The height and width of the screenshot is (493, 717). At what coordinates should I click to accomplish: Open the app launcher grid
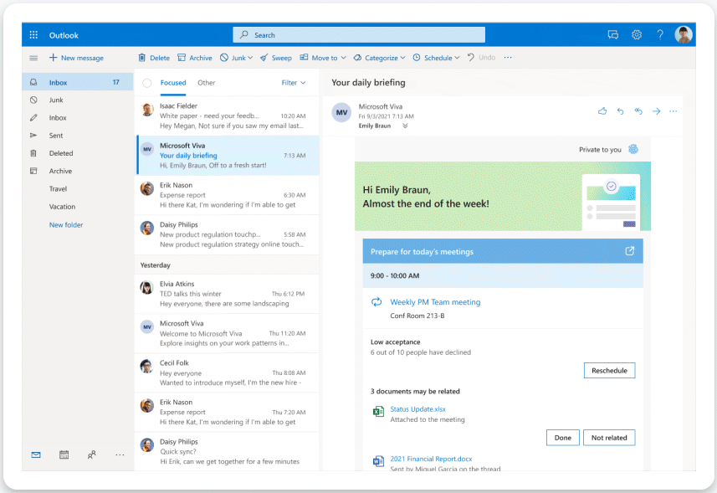click(33, 35)
